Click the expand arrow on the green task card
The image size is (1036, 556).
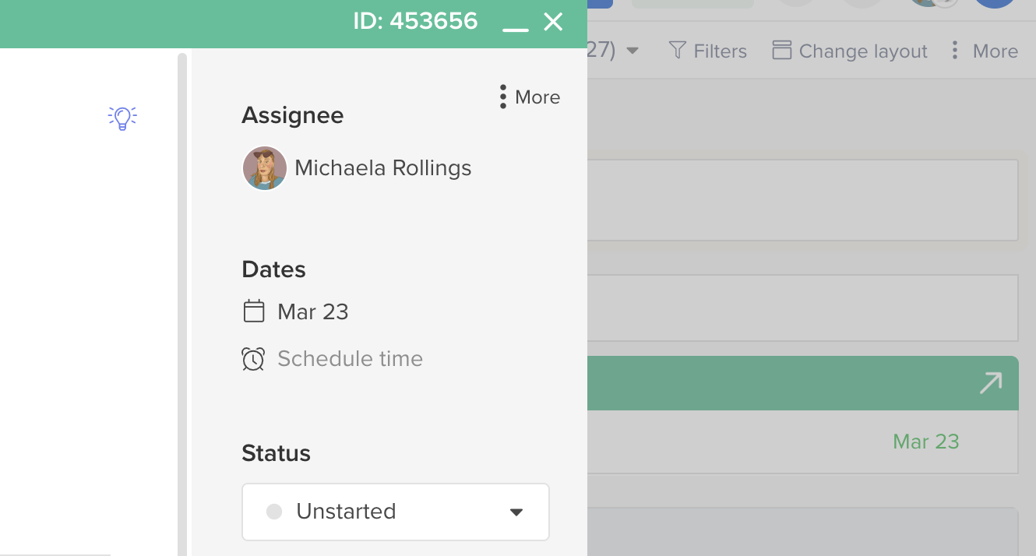pyautogui.click(x=989, y=382)
